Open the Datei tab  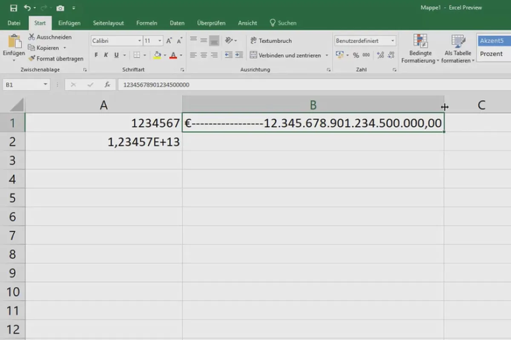(x=14, y=23)
